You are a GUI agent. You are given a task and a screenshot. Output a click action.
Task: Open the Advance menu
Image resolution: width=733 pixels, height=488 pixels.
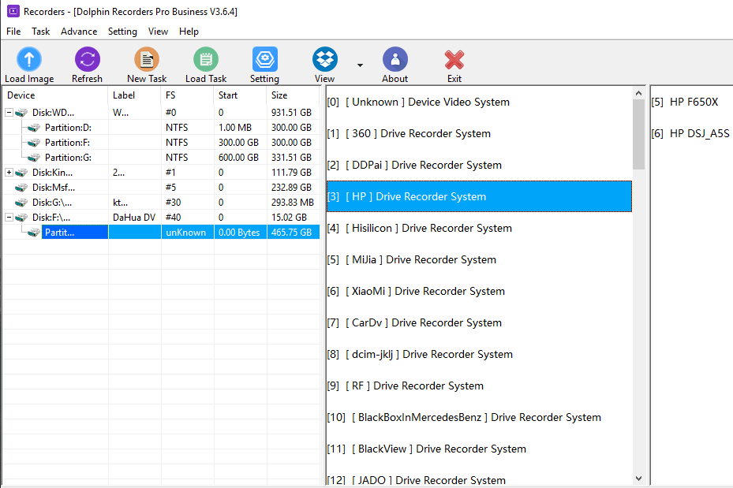pos(79,32)
